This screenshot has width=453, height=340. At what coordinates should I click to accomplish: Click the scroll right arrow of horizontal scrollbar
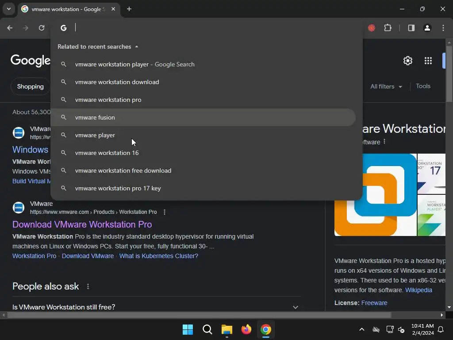point(442,315)
